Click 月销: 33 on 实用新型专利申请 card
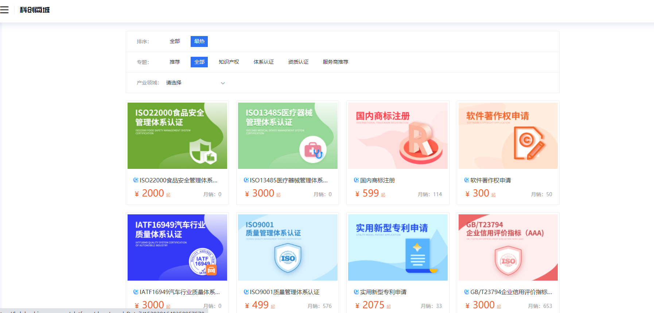 (x=431, y=306)
